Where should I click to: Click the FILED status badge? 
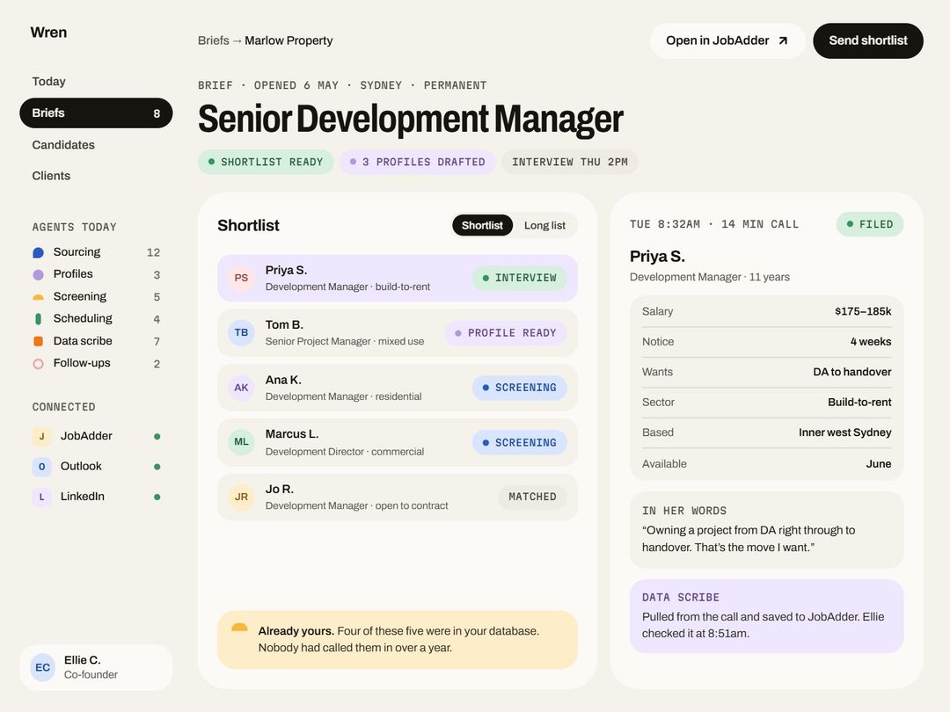pos(869,224)
